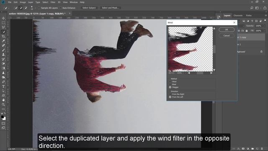Open the File menu
The width and height of the screenshot is (268, 151).
pyautogui.click(x=10, y=2)
